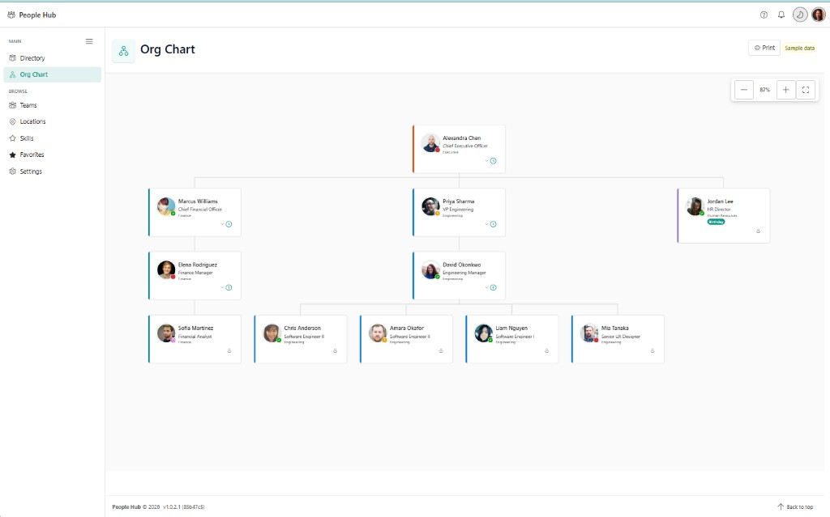Click the Back to top link
The height and width of the screenshot is (517, 830).
795,506
